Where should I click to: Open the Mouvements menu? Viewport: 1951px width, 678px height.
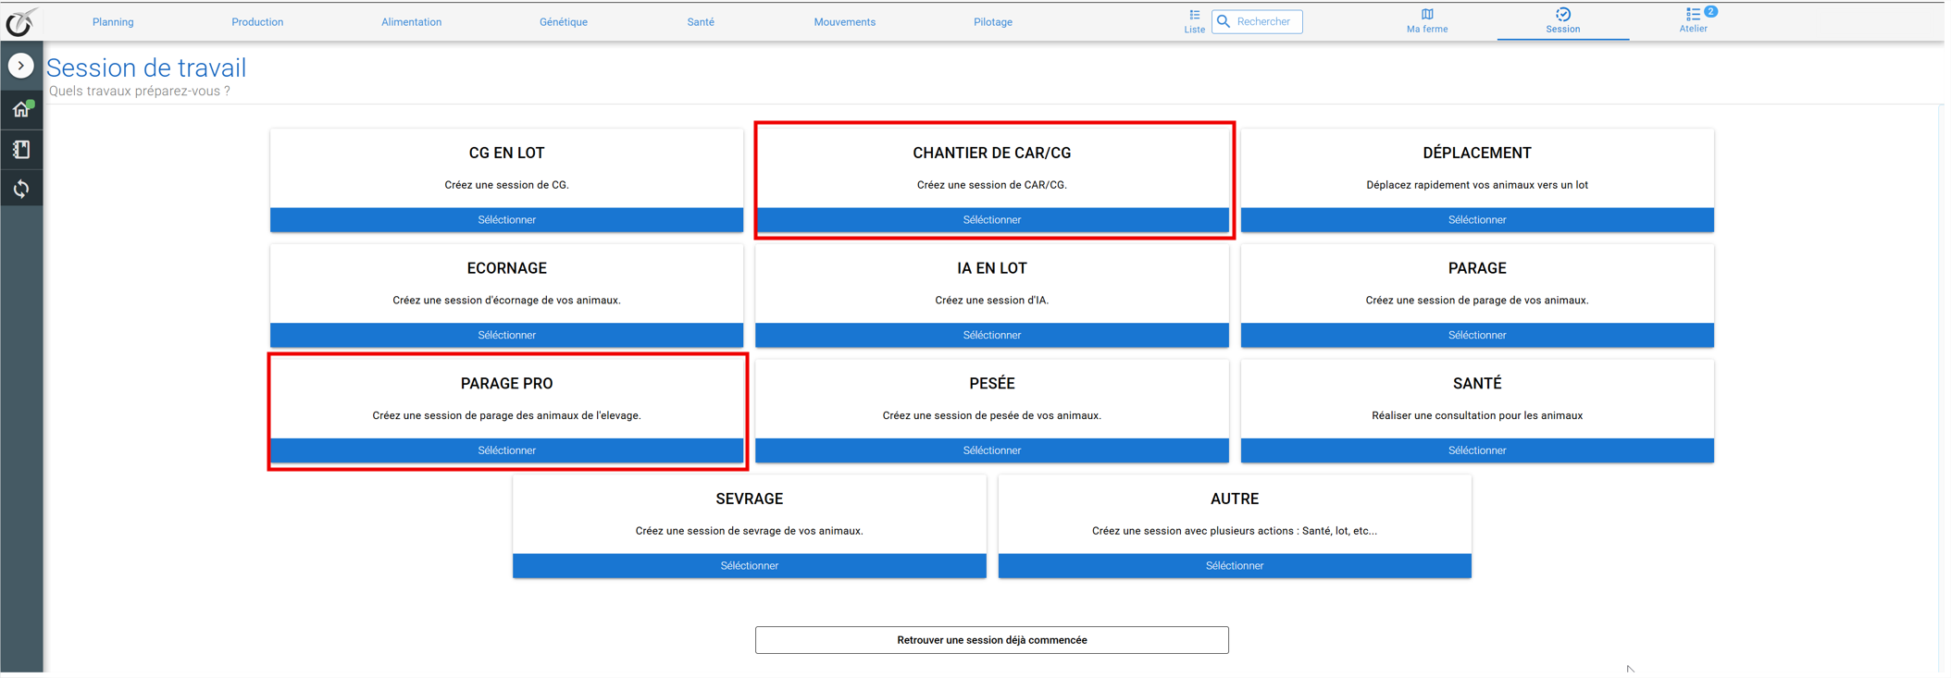844,22
